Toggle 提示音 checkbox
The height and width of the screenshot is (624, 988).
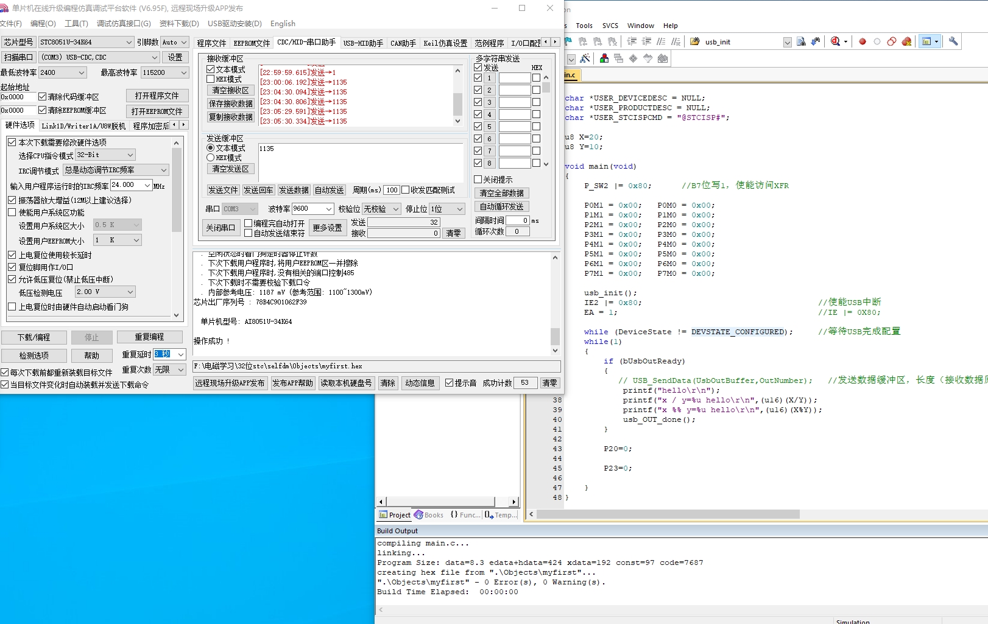450,383
